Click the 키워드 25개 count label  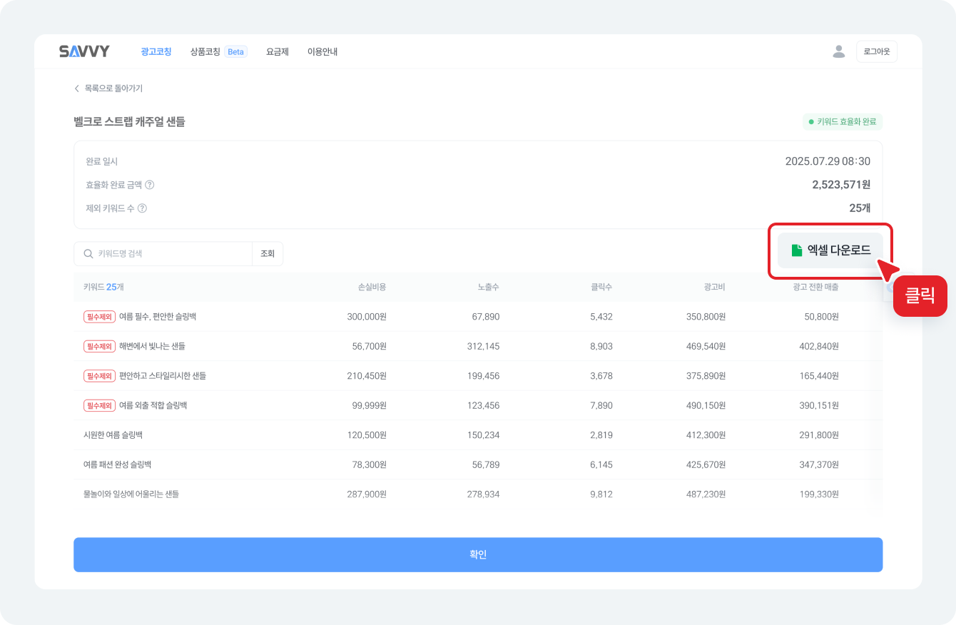(x=103, y=287)
